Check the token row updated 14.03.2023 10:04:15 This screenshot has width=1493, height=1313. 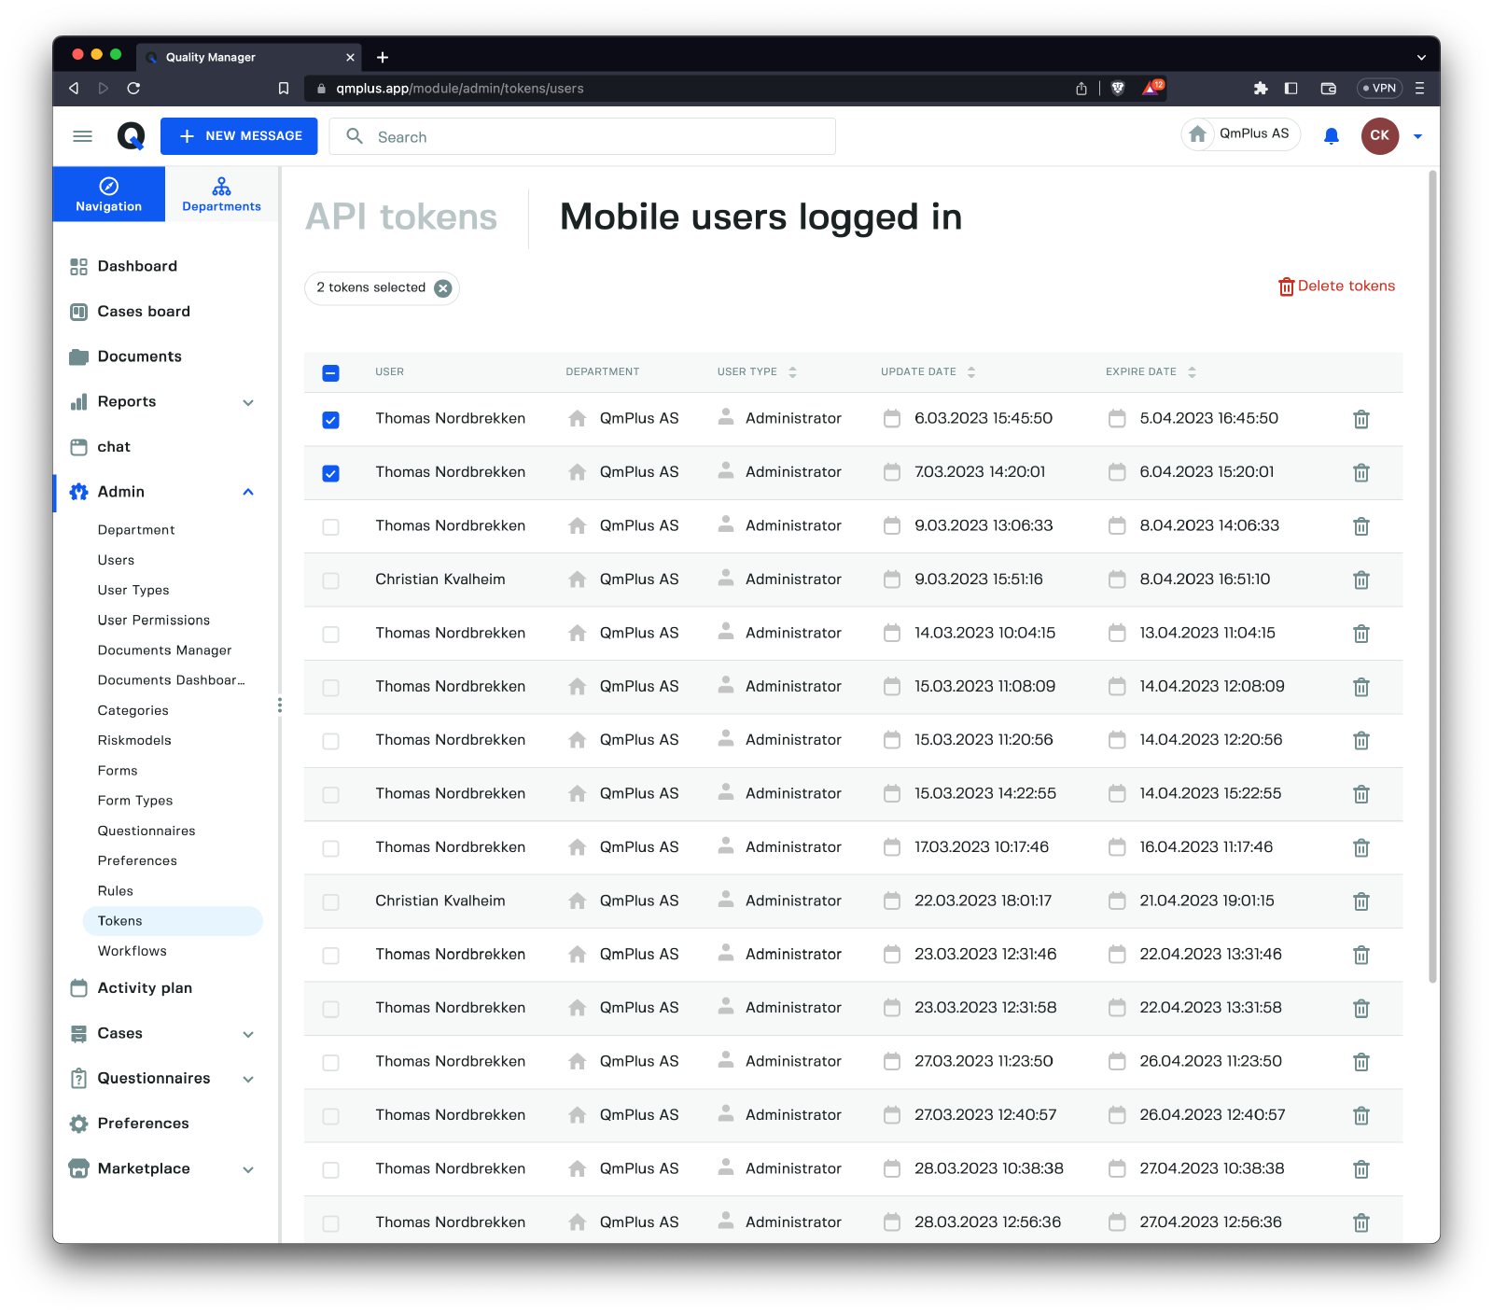tap(330, 635)
